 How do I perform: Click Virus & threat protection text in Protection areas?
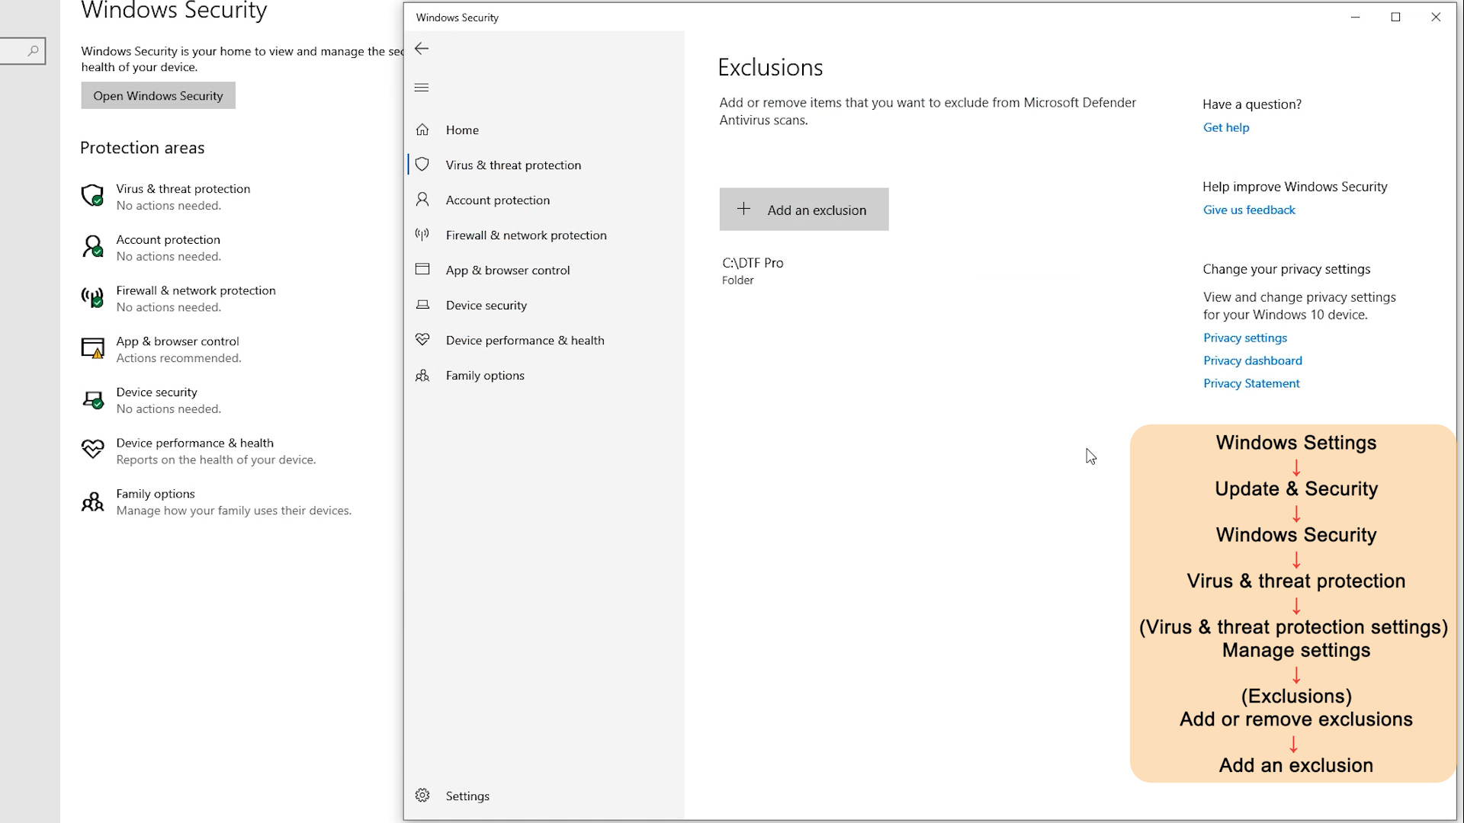(x=183, y=188)
